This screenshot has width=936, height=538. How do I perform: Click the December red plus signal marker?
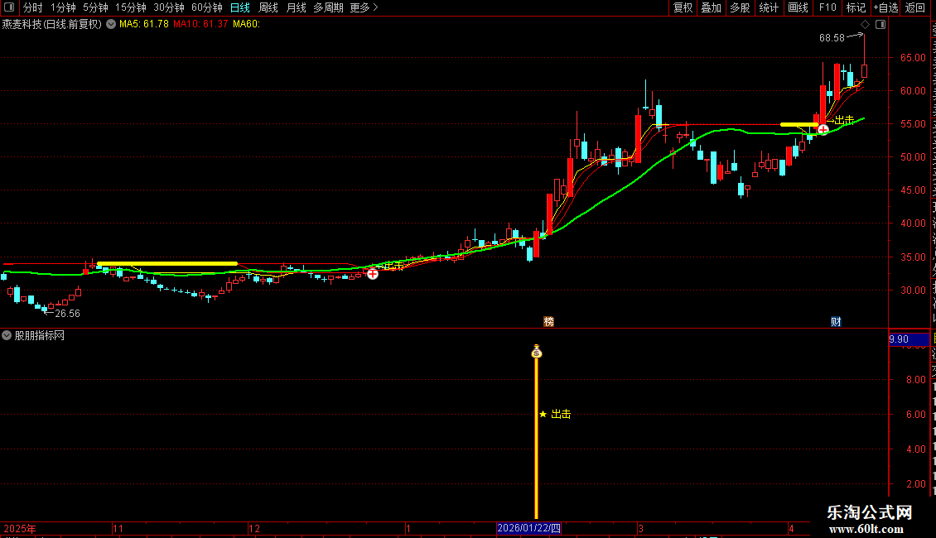(x=373, y=274)
